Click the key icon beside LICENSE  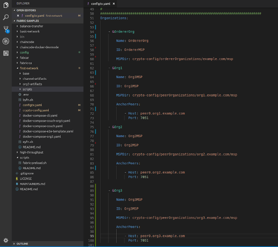pyautogui.click(x=17, y=179)
